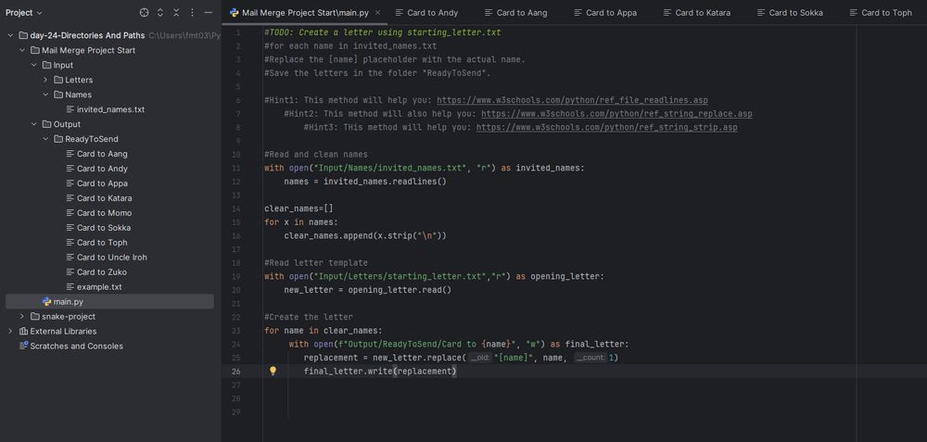This screenshot has height=442, width=927.
Task: Expand the snake-project folder
Action: (x=22, y=316)
